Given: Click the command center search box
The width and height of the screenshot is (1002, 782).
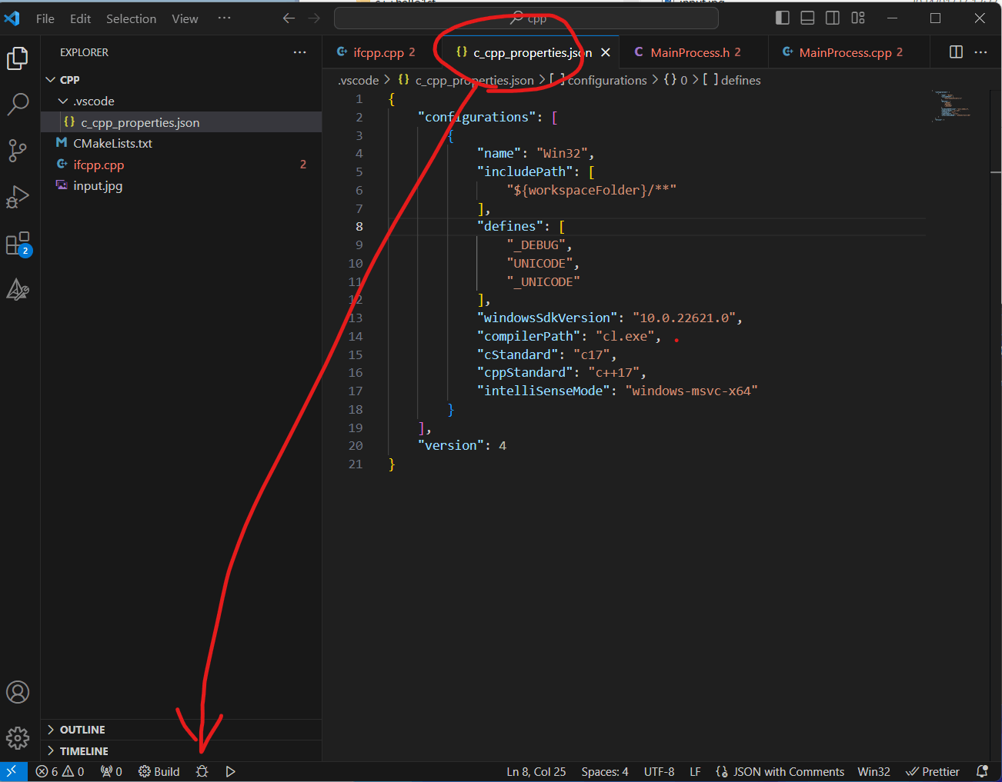Looking at the screenshot, I should [x=526, y=18].
